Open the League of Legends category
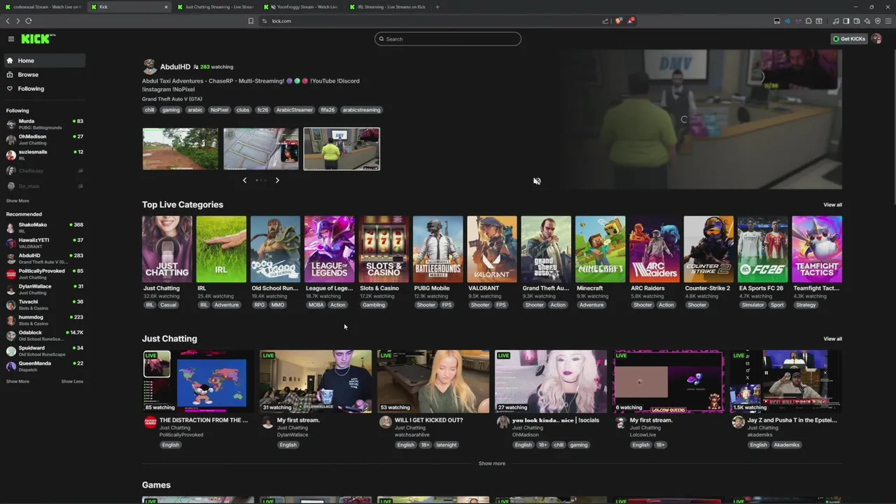 [x=329, y=249]
